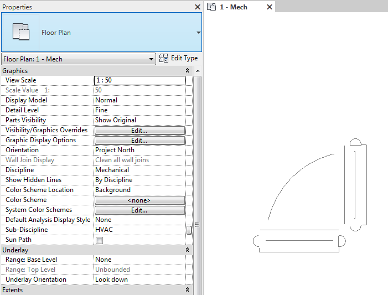
Task: Open the Floor Plan: 1 - Mech instance dropdown
Action: (x=151, y=59)
